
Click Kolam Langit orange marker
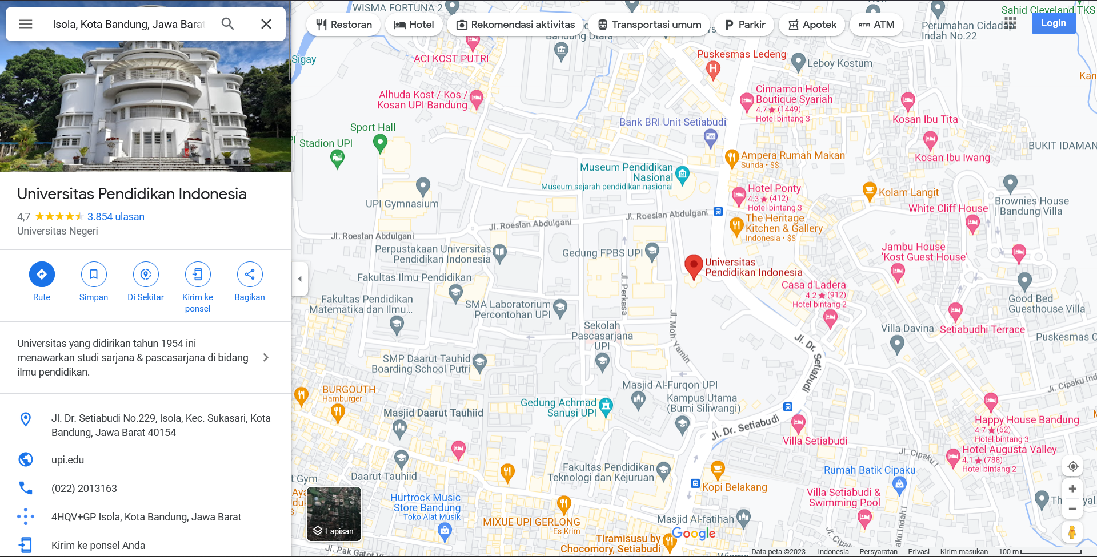869,191
